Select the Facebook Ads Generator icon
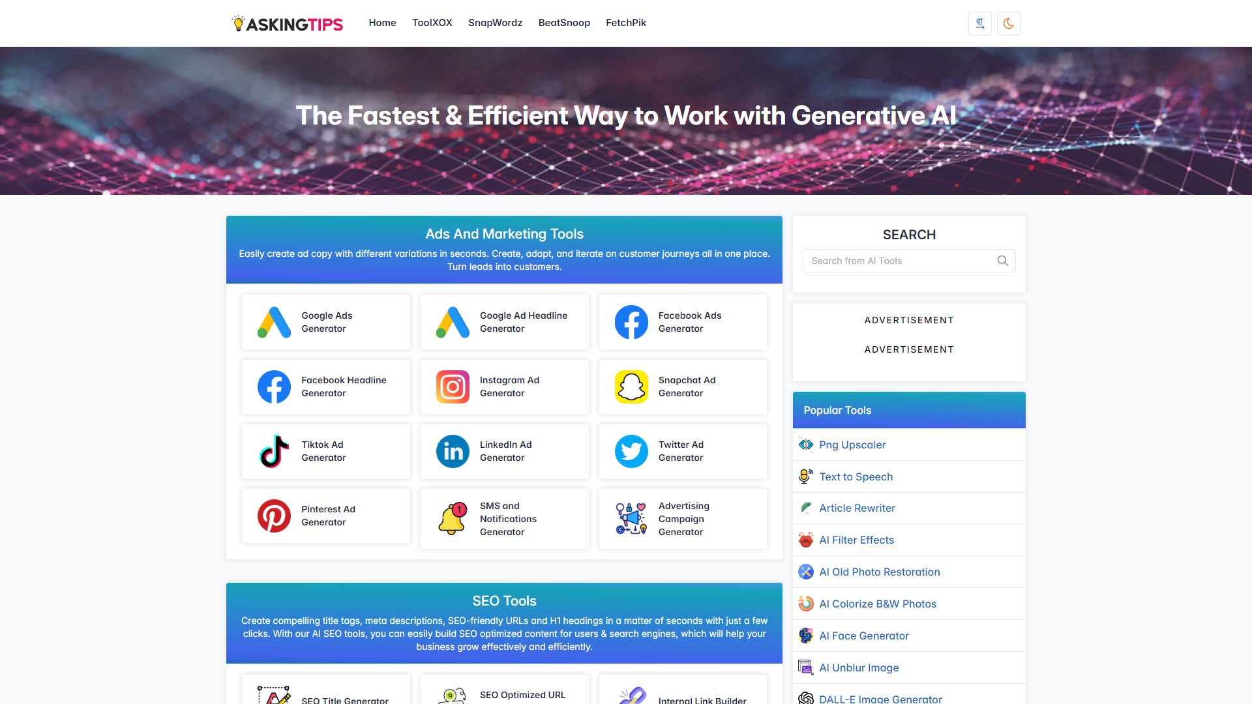 [631, 321]
